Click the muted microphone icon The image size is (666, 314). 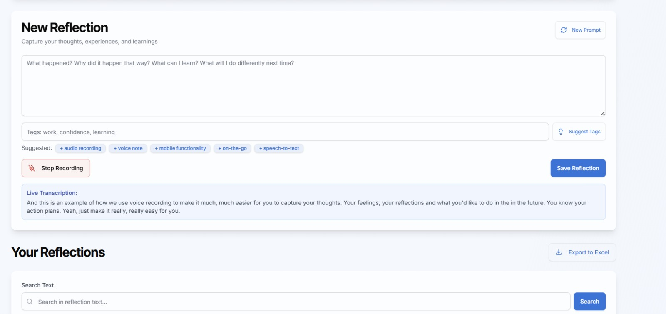coord(32,168)
